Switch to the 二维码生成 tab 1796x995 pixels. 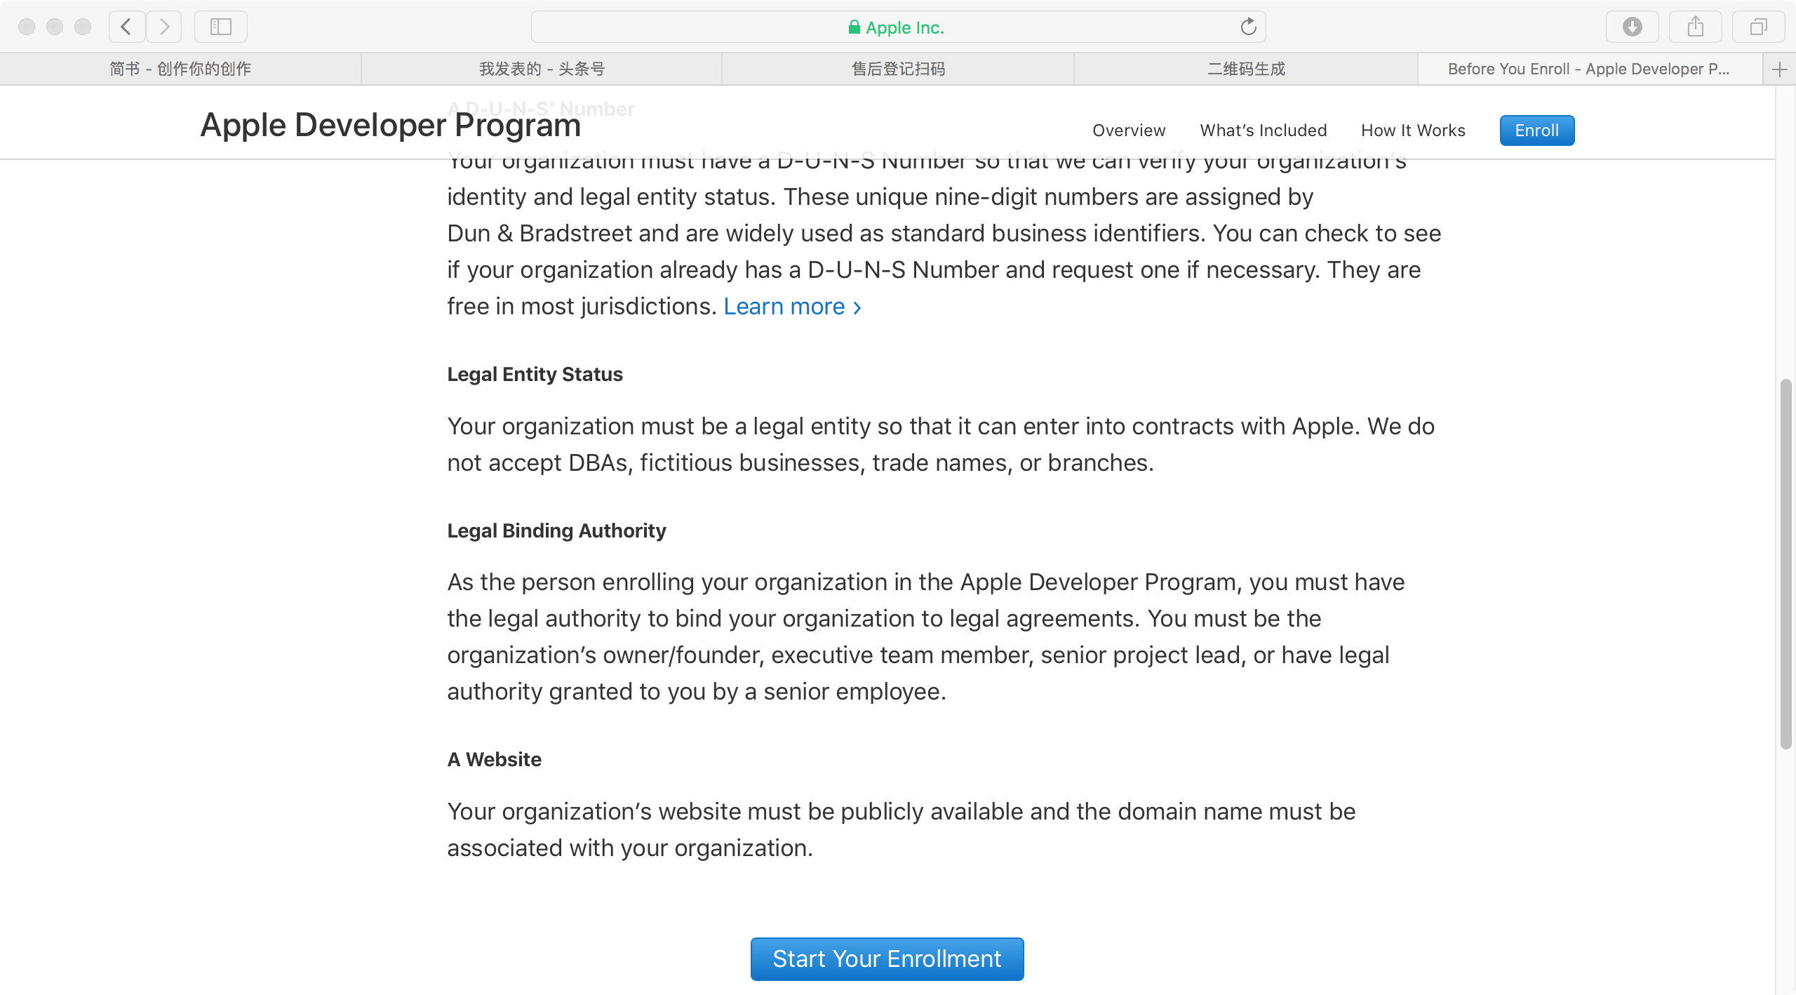pos(1246,69)
